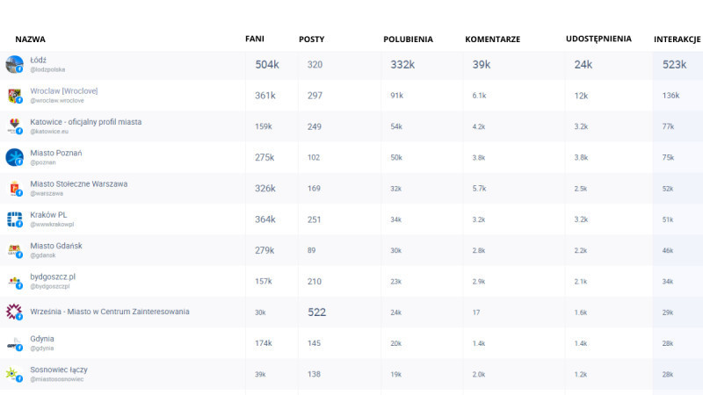Click the Warszawa profile logo icon
The image size is (703, 395).
point(14,188)
